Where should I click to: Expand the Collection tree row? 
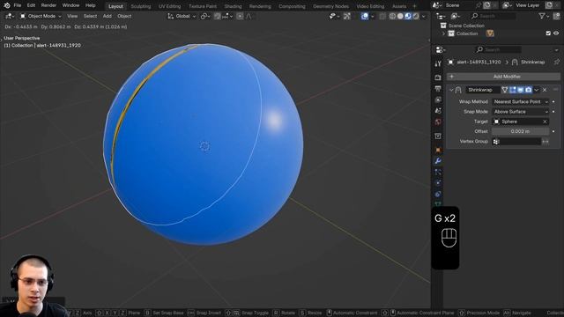pyautogui.click(x=443, y=33)
